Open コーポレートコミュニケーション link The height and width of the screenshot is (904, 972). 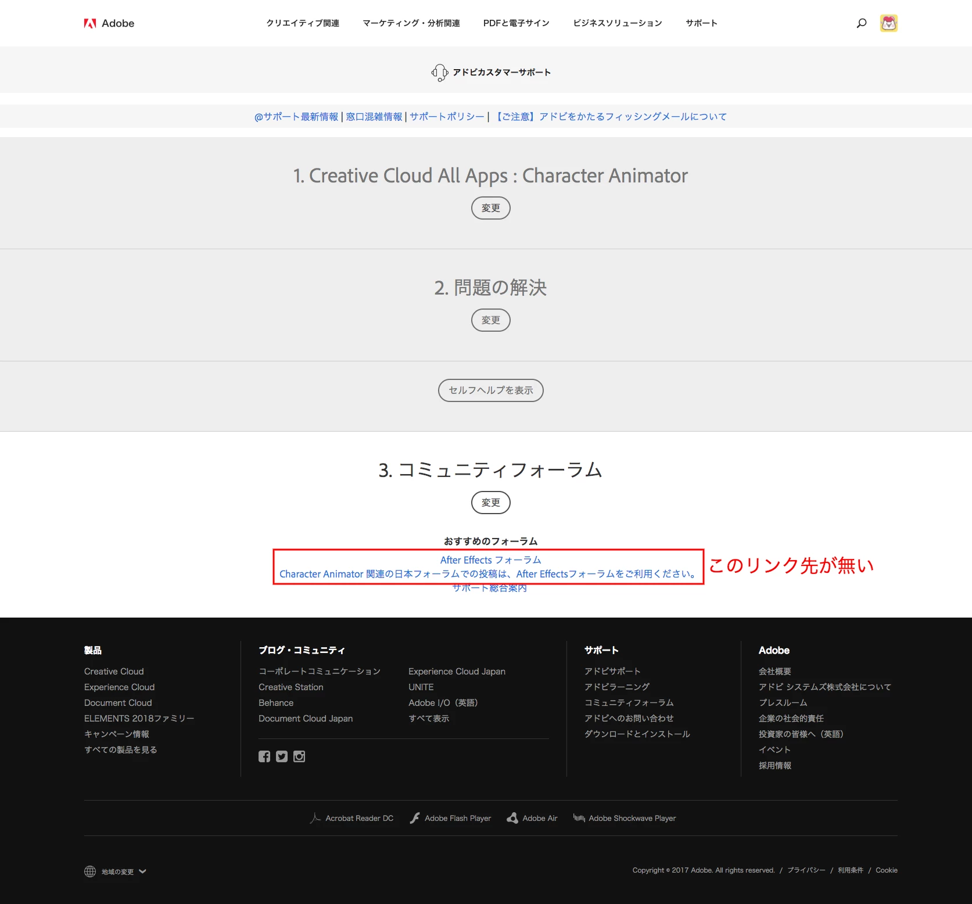pyautogui.click(x=320, y=672)
